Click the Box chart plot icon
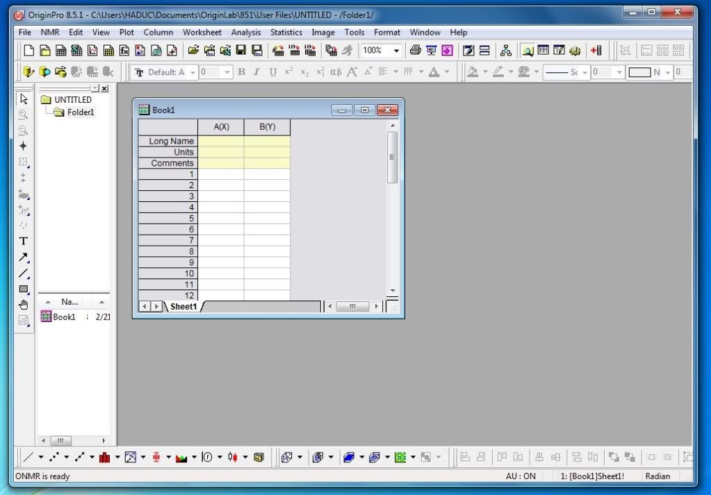The image size is (711, 495). click(x=156, y=458)
